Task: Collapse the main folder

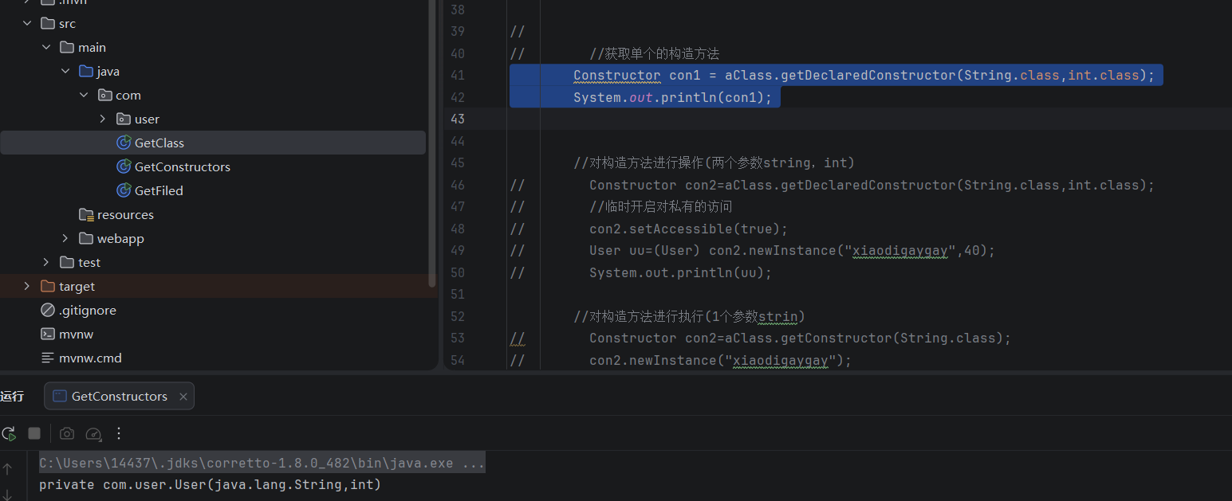Action: coord(46,48)
